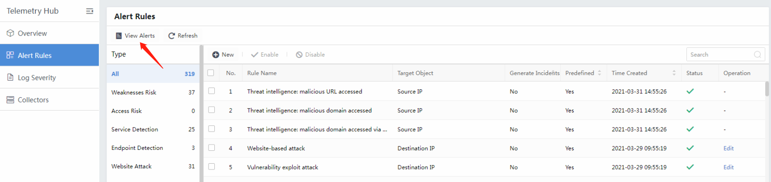Click the Refresh circular arrow icon
This screenshot has width=771, height=182.
(x=171, y=36)
